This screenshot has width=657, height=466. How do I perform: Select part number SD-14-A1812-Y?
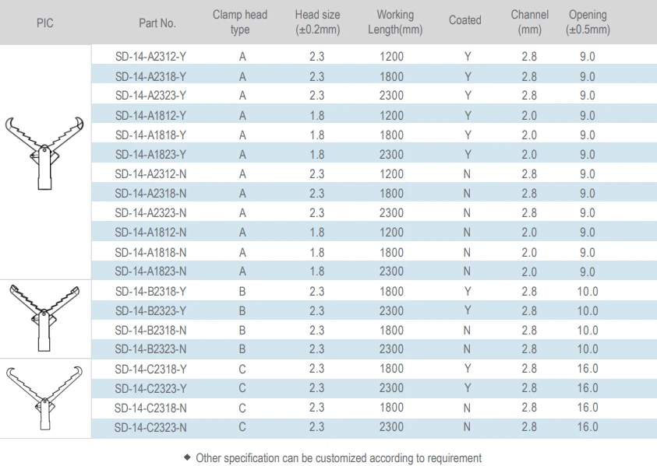point(150,116)
